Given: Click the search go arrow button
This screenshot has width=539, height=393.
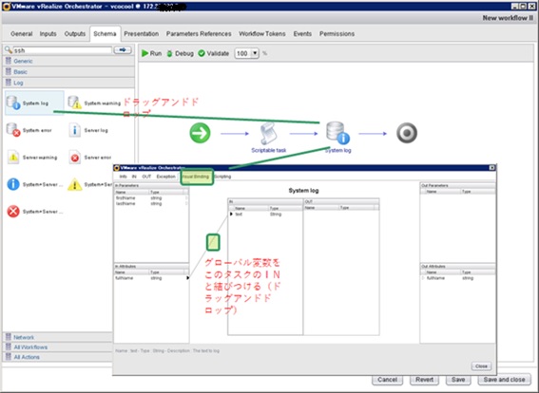Looking at the screenshot, I should point(123,50).
